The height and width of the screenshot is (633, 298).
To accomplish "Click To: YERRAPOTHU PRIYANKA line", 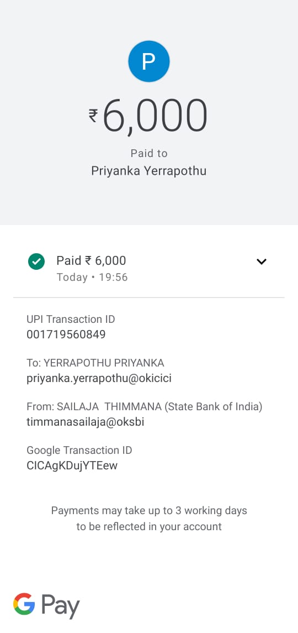I will (x=95, y=363).
